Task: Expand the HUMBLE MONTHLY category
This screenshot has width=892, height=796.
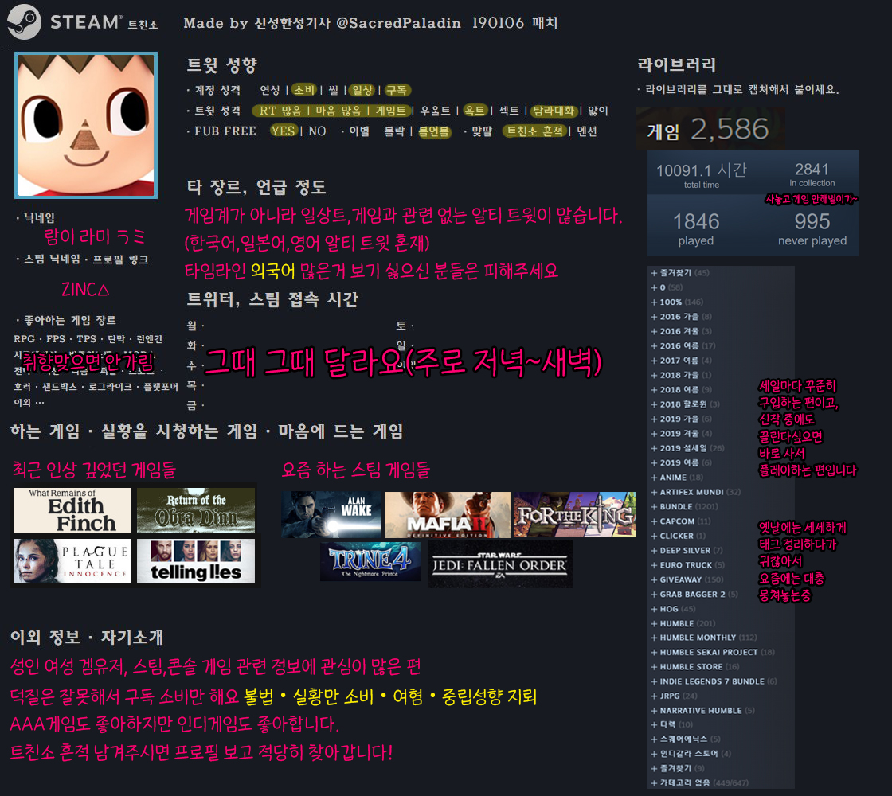Action: click(704, 638)
